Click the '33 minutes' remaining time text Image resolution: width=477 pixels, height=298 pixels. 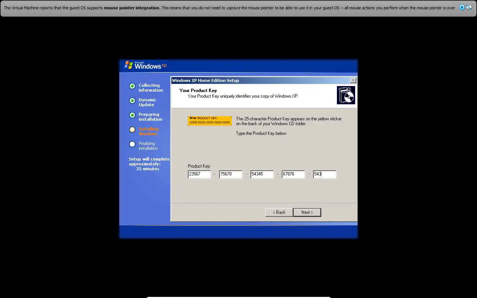[x=148, y=169]
